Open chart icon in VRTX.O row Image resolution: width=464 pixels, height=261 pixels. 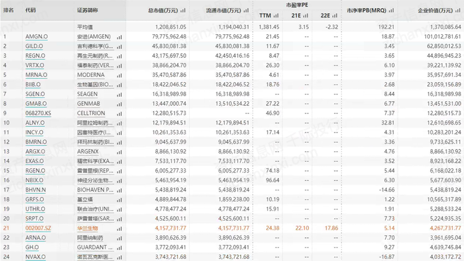pos(119,66)
